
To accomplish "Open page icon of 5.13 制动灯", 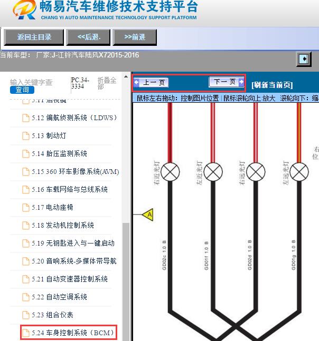I will (26, 136).
